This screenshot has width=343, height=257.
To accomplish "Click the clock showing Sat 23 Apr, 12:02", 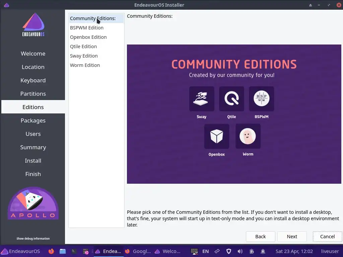I will pyautogui.click(x=294, y=251).
